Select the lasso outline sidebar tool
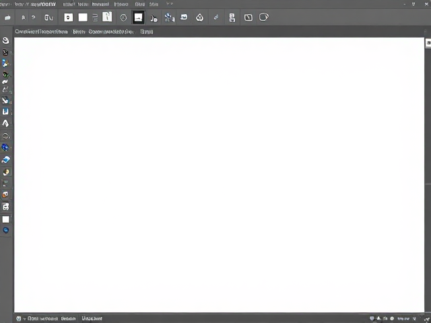Image resolution: width=431 pixels, height=323 pixels. pos(6,136)
